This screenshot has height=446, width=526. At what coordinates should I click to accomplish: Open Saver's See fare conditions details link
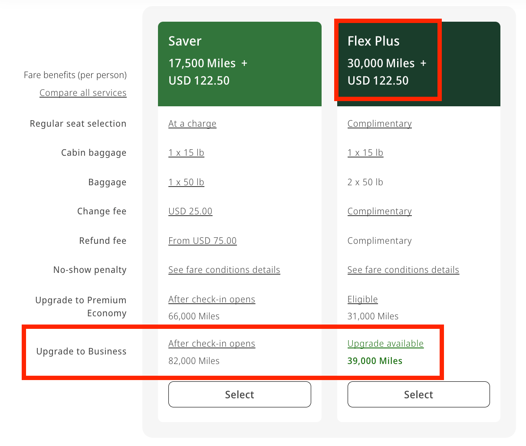pos(224,270)
